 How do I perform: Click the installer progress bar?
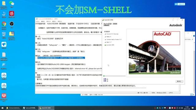(x=114, y=76)
